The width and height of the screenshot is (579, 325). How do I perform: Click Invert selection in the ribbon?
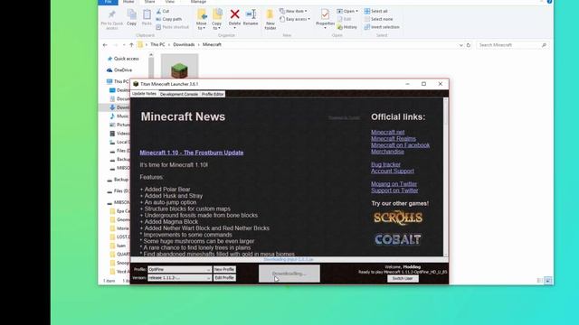pos(382,27)
